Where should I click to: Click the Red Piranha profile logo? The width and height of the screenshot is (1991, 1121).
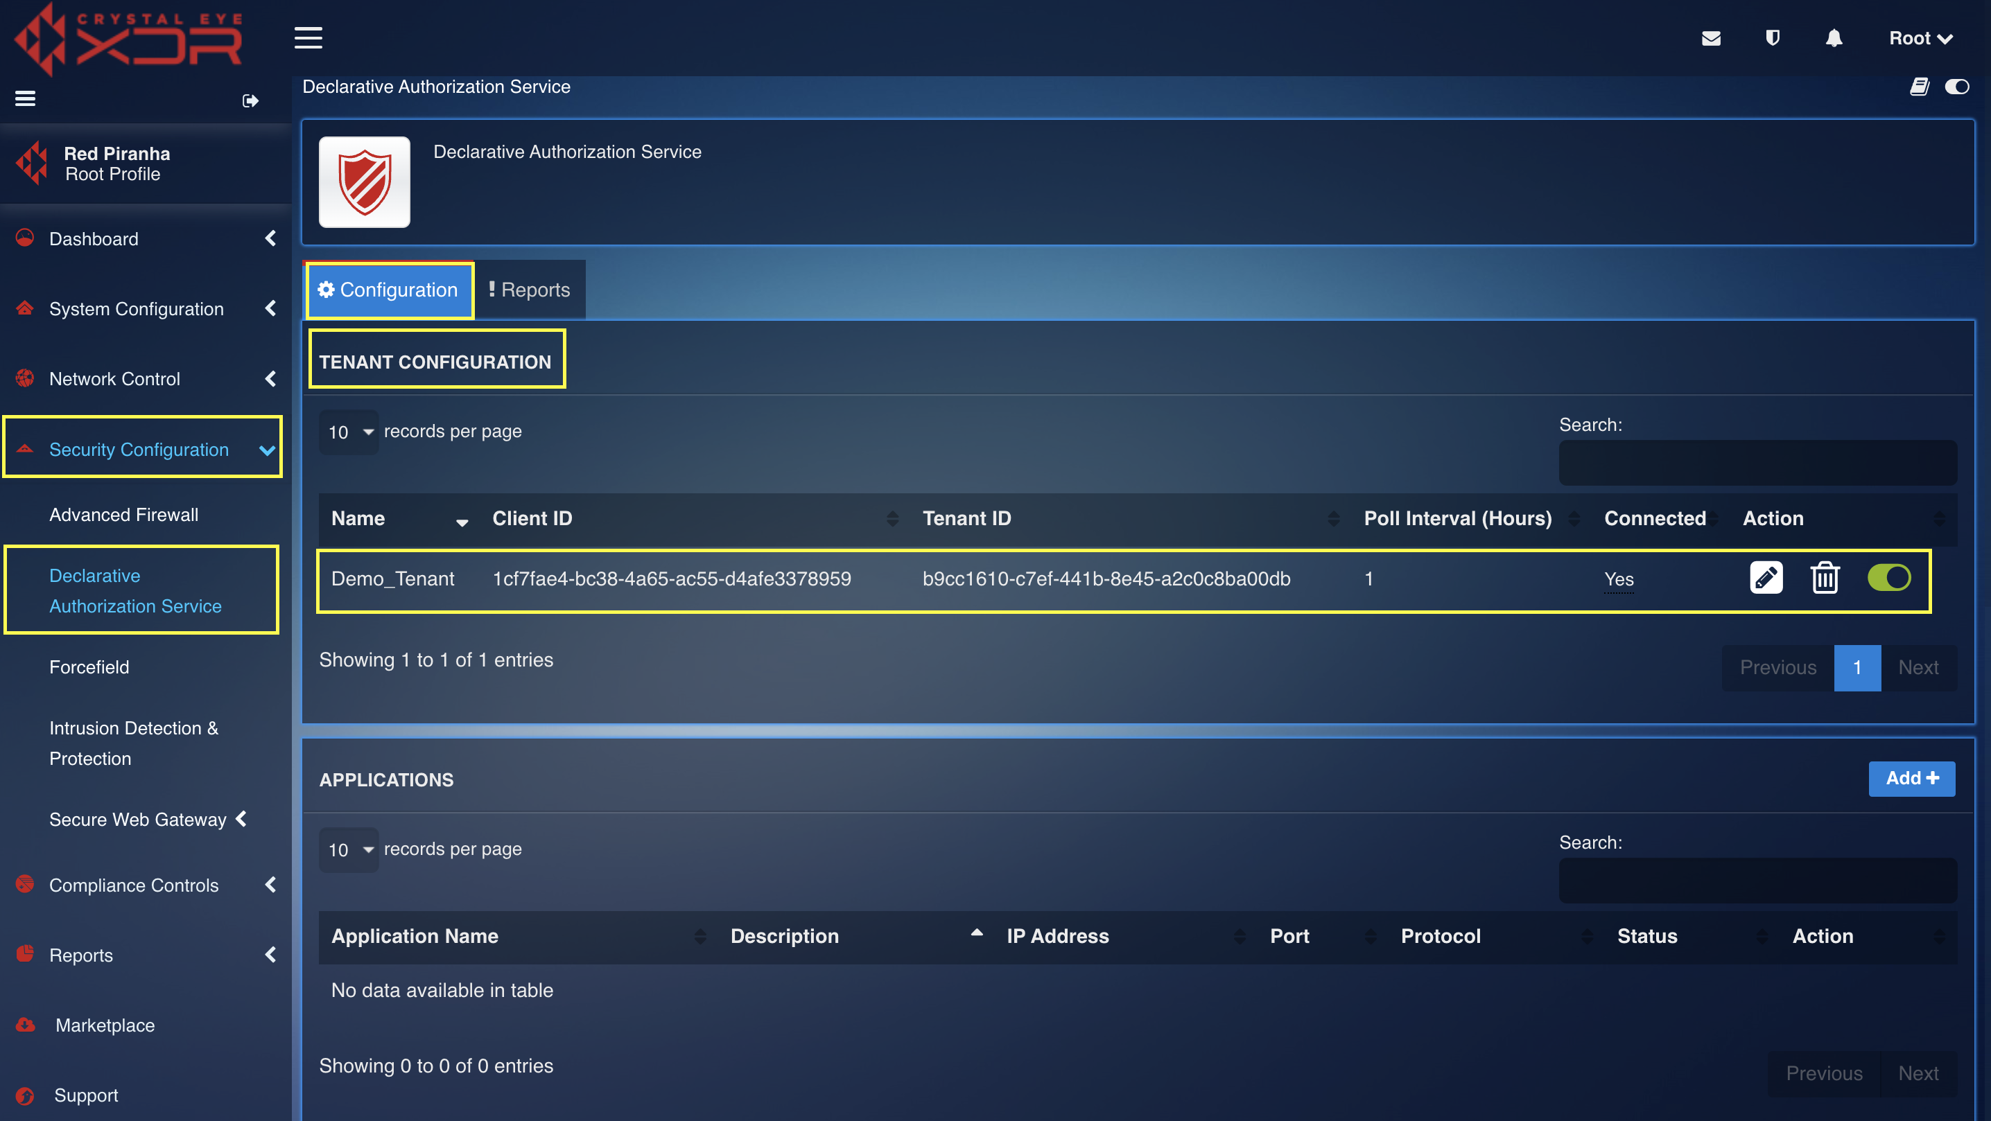point(32,163)
